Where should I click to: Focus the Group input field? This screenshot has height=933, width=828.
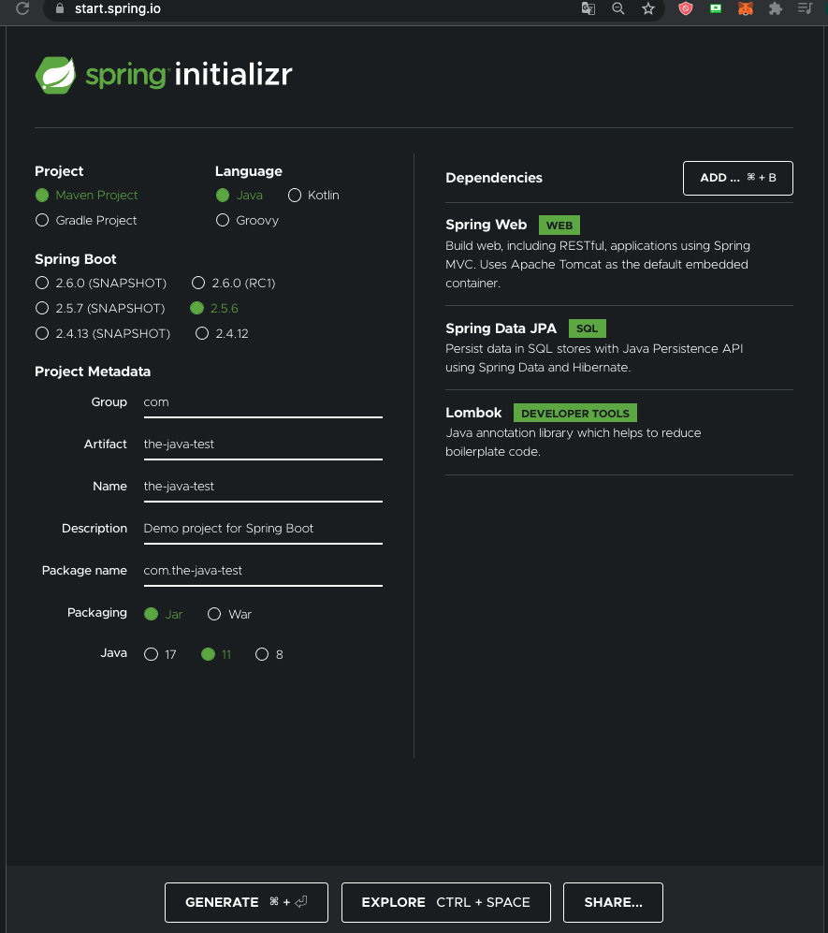pyautogui.click(x=263, y=402)
